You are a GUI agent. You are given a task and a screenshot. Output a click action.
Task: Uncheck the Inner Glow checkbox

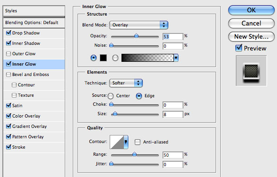point(9,64)
